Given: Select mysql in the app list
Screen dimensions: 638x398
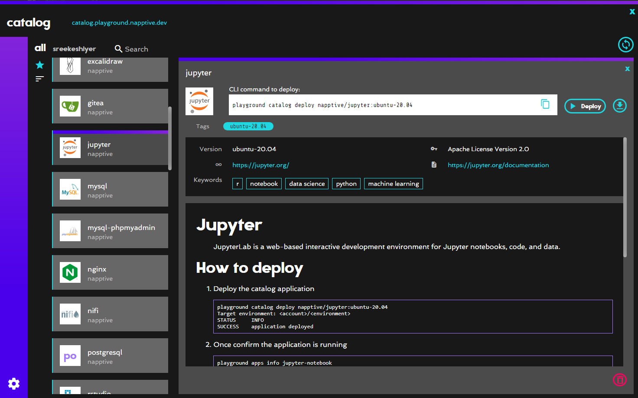Looking at the screenshot, I should tap(110, 189).
